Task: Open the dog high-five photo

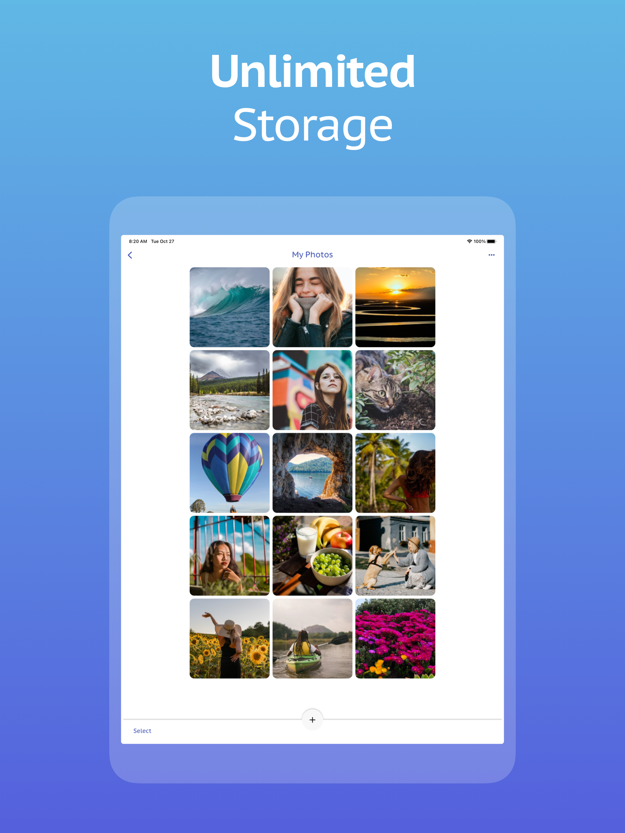Action: [396, 556]
